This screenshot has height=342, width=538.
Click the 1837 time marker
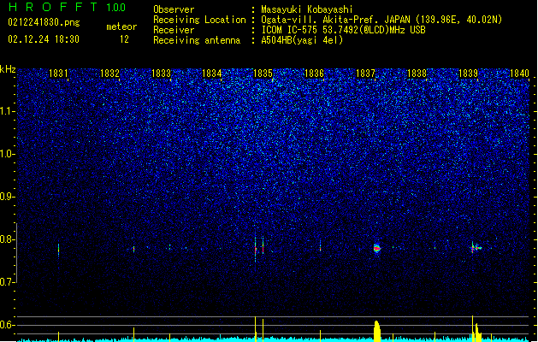click(x=365, y=74)
